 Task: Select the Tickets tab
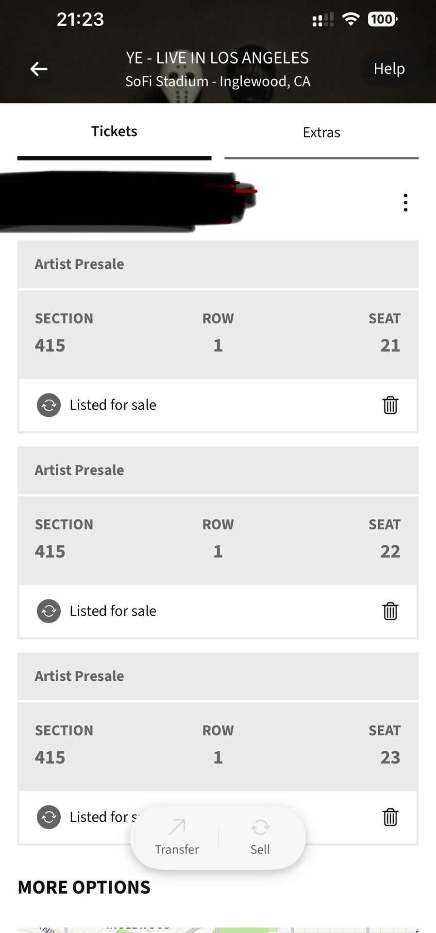pos(114,131)
